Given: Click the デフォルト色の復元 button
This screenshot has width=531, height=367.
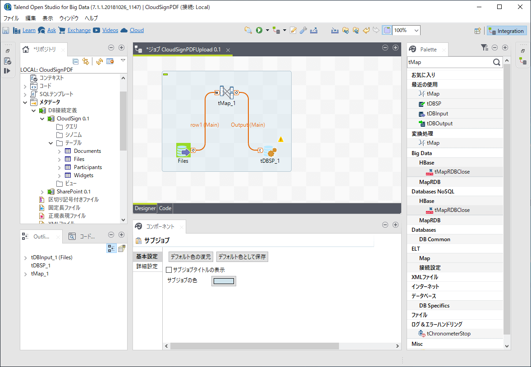Looking at the screenshot, I should tap(190, 257).
